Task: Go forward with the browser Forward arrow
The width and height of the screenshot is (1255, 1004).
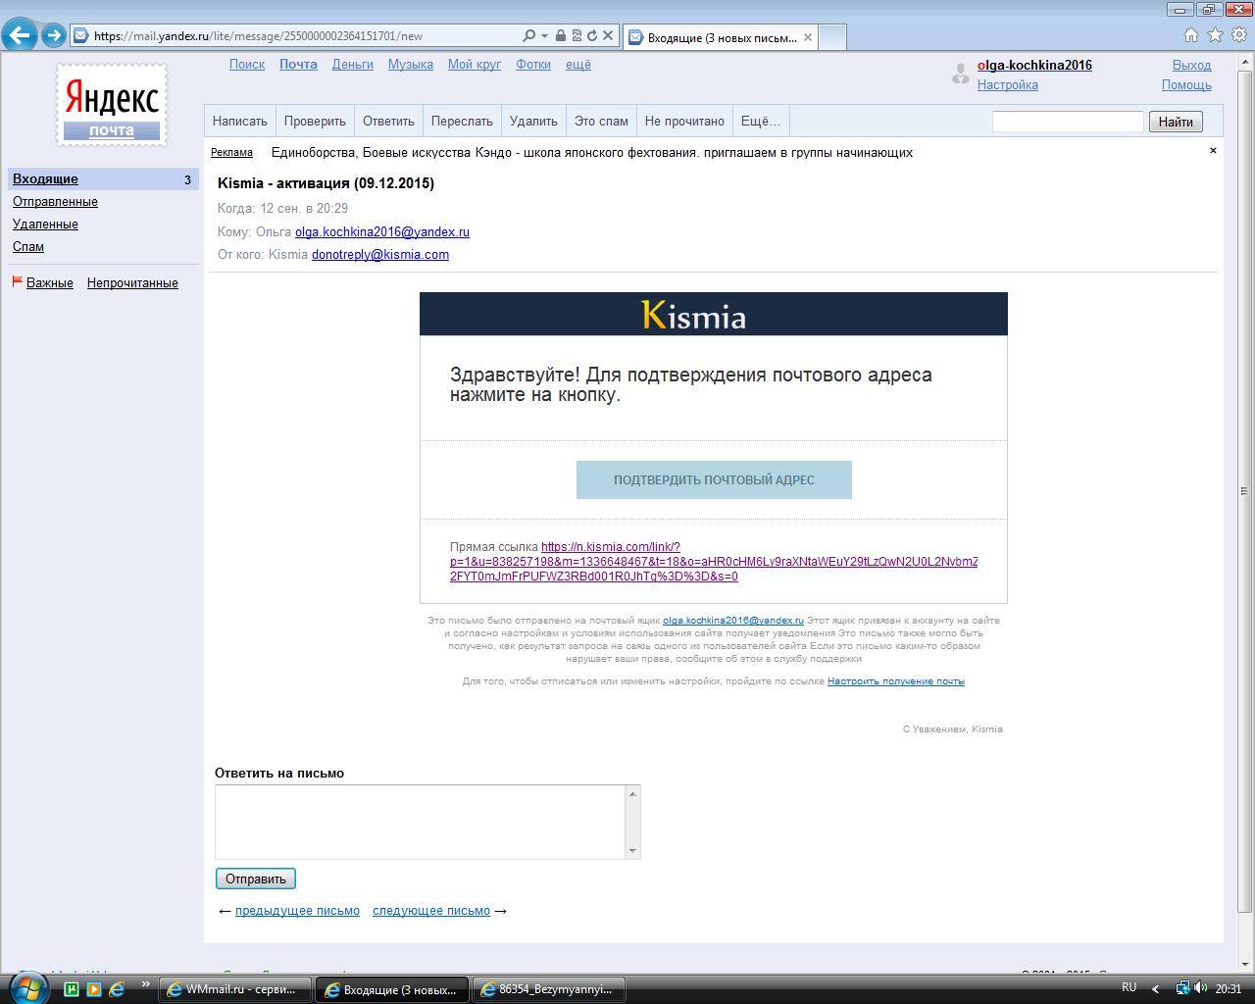Action: (x=53, y=35)
